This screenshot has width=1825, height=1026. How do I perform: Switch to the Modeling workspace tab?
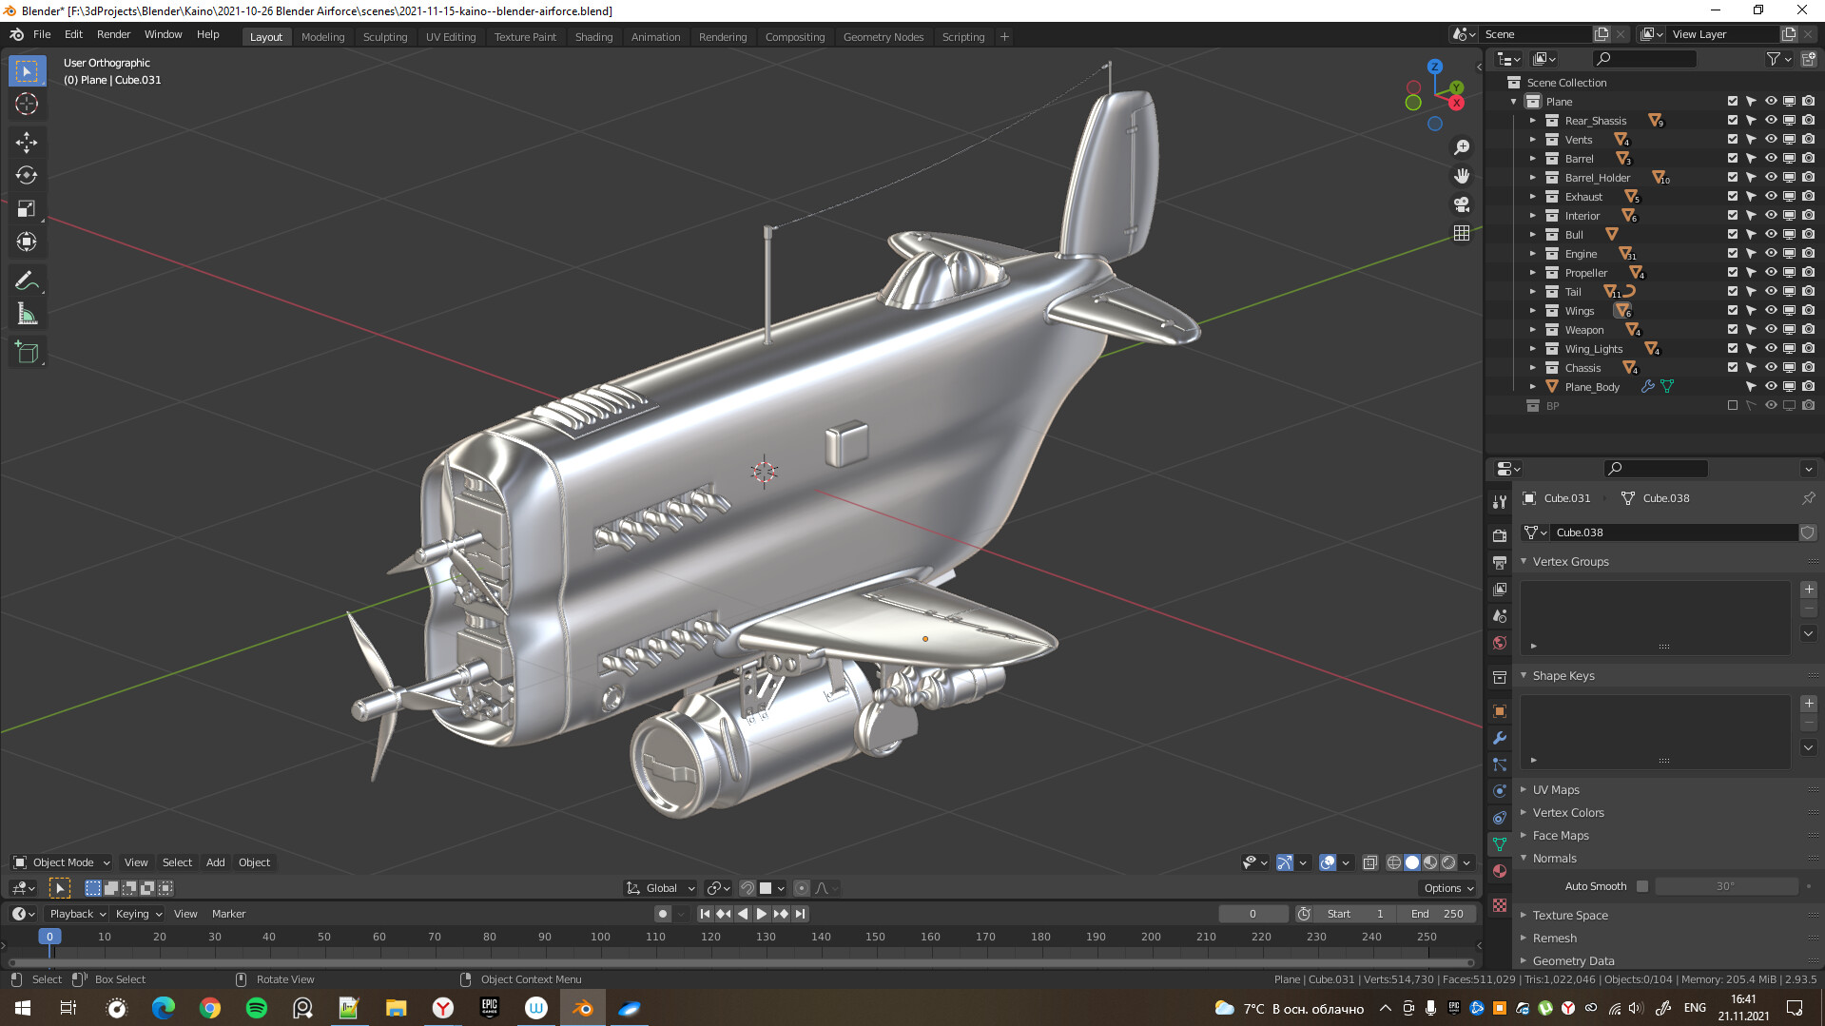point(323,37)
